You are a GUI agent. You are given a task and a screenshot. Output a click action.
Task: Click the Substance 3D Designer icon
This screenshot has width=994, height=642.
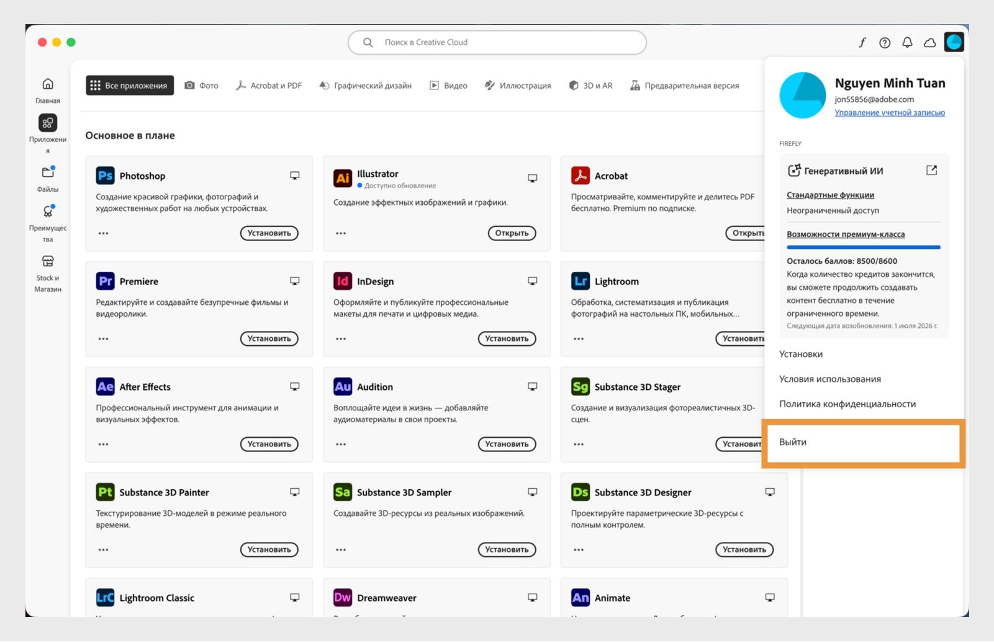581,492
